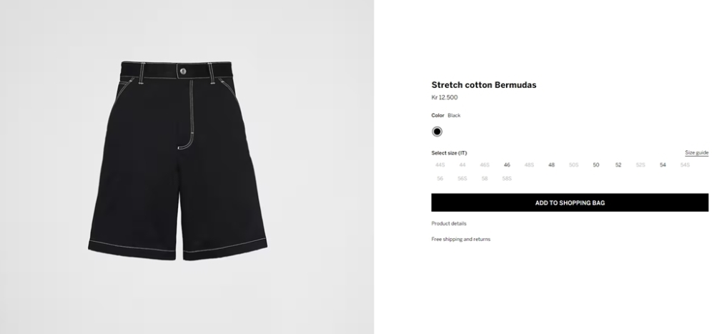Choose the 52S size

tap(641, 165)
